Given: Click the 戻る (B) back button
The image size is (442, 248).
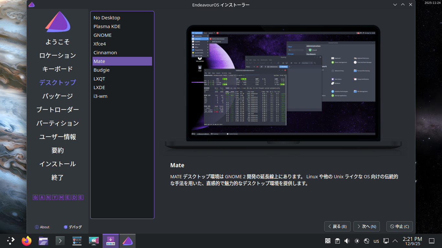Looking at the screenshot, I should [x=337, y=226].
